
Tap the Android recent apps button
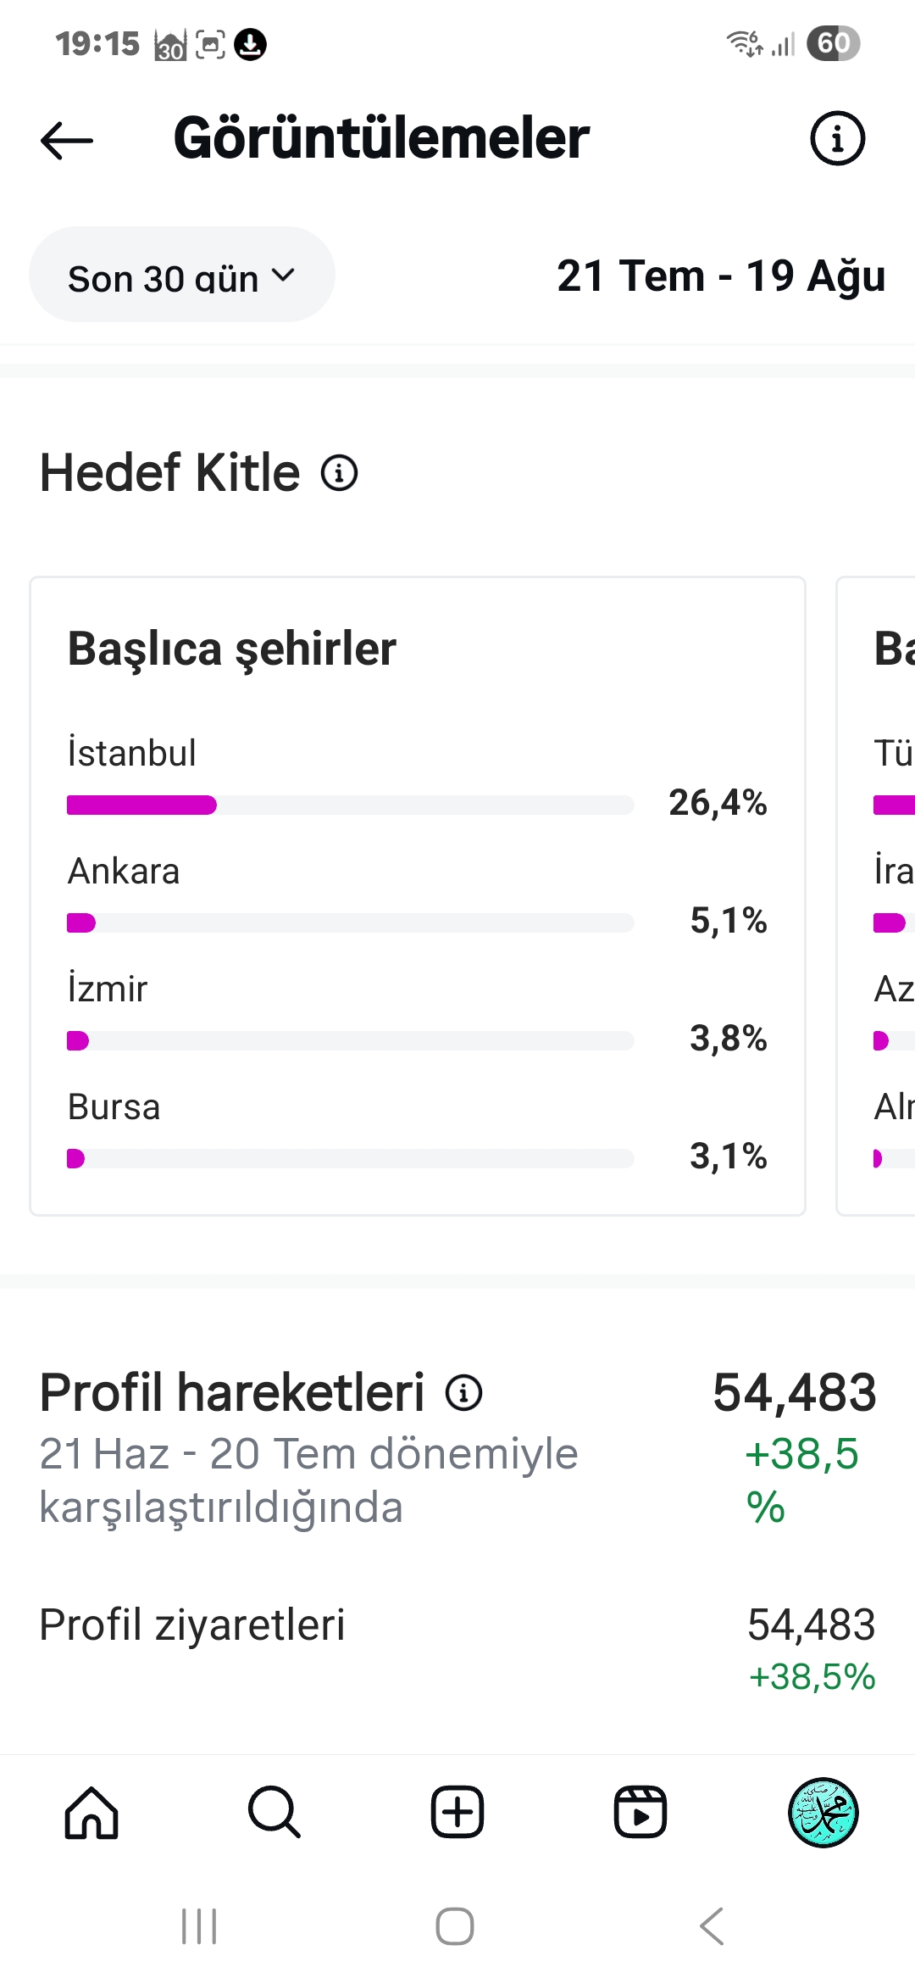[199, 1926]
